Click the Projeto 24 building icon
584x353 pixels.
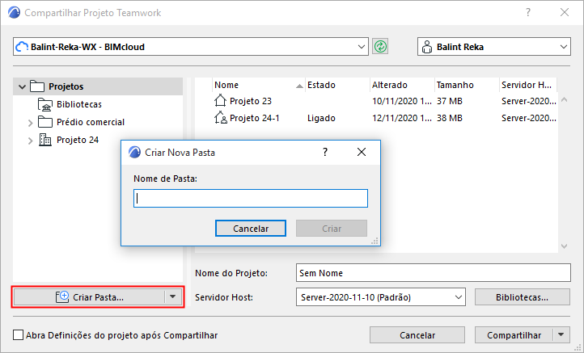pyautogui.click(x=45, y=141)
